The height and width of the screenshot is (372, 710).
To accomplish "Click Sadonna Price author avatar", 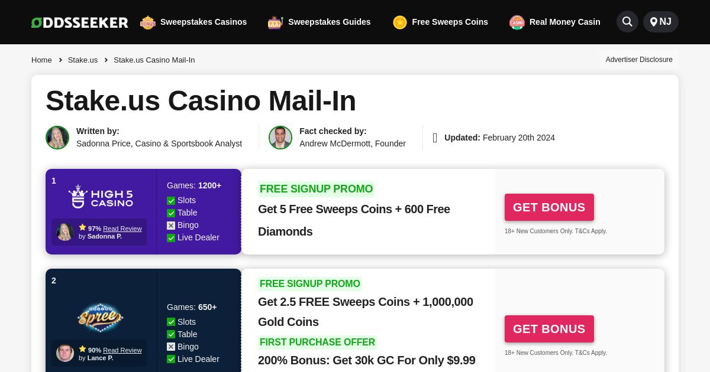I will [x=57, y=138].
